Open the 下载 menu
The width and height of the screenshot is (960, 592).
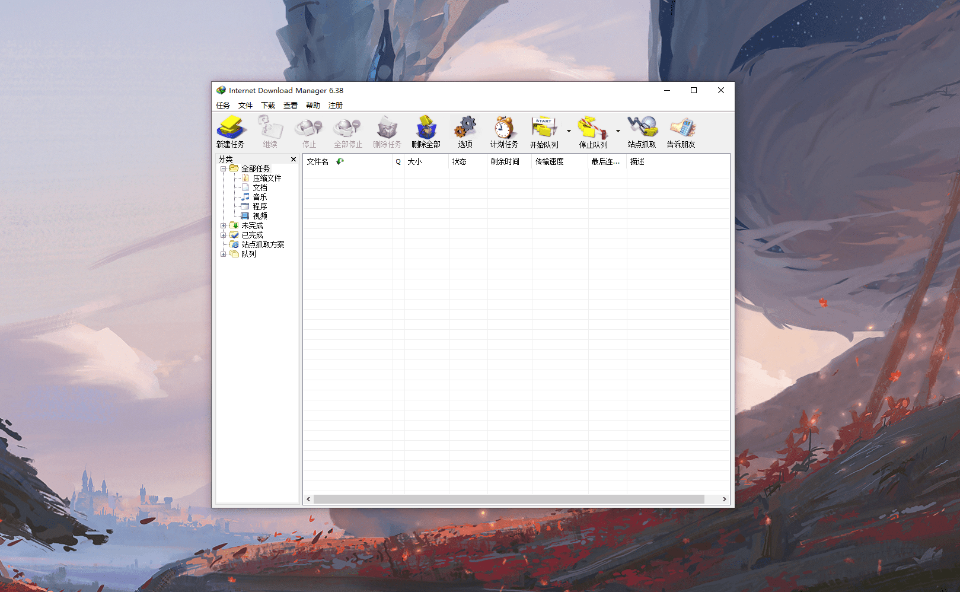pyautogui.click(x=268, y=106)
